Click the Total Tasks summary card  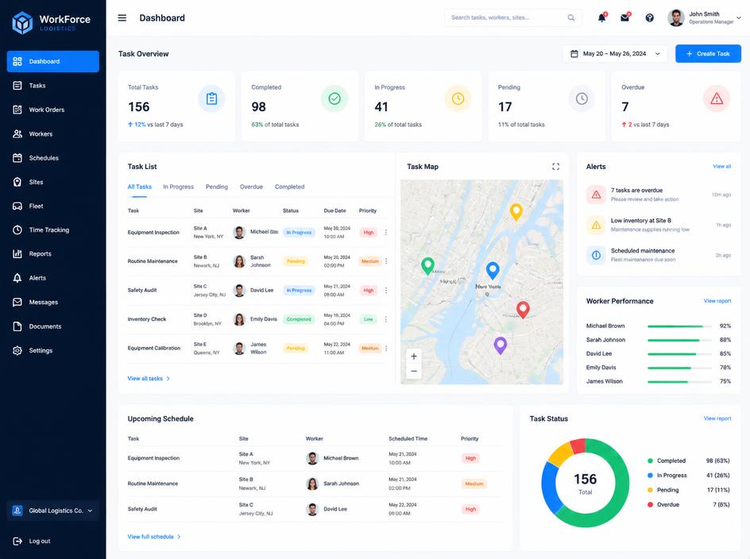176,106
